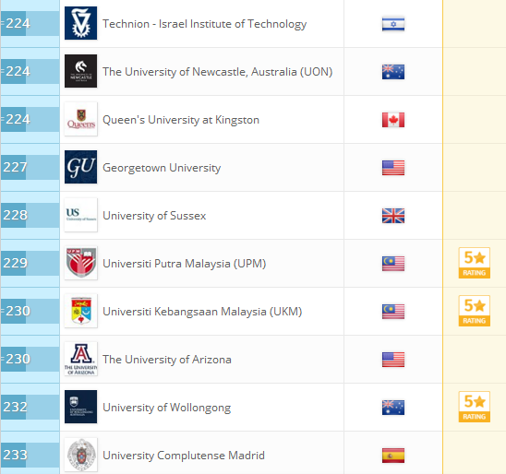
Task: Click the Universiti Putra Malaysia crest
Action: pyautogui.click(x=80, y=263)
